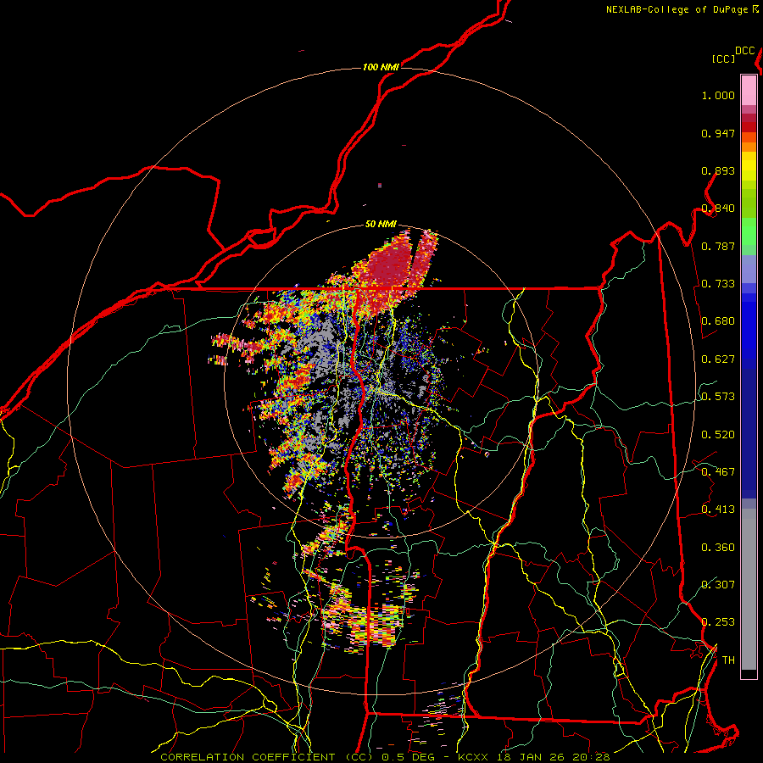Image resolution: width=763 pixels, height=763 pixels.
Task: Select the 1.000 scale value
Action: 718,95
